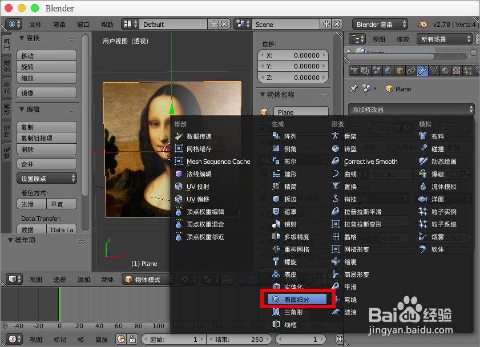Toggle the timeline lock icon
480x347 pixels.
coord(132,339)
